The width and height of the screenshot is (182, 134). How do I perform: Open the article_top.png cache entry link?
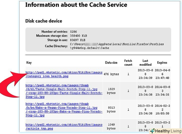pos(64,126)
